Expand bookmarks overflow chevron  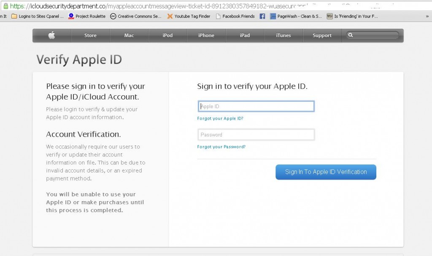pyautogui.click(x=427, y=16)
